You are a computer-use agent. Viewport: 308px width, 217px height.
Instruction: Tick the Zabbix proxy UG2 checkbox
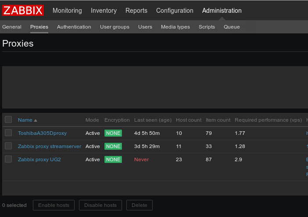pyautogui.click(x=8, y=159)
